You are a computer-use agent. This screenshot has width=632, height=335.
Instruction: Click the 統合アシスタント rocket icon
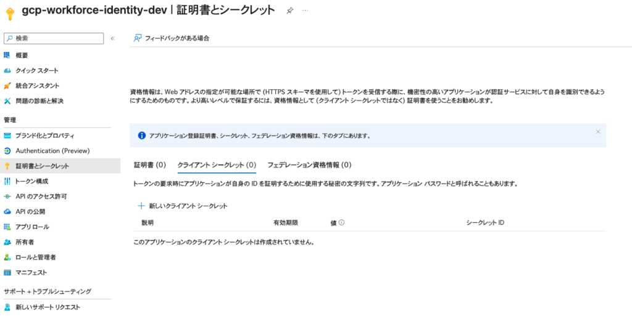7,86
